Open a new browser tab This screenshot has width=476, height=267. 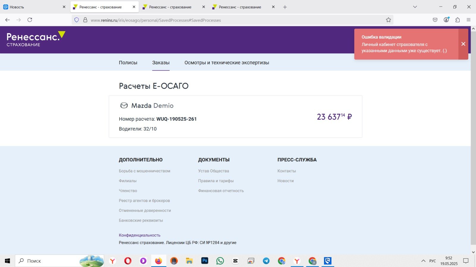pyautogui.click(x=285, y=7)
